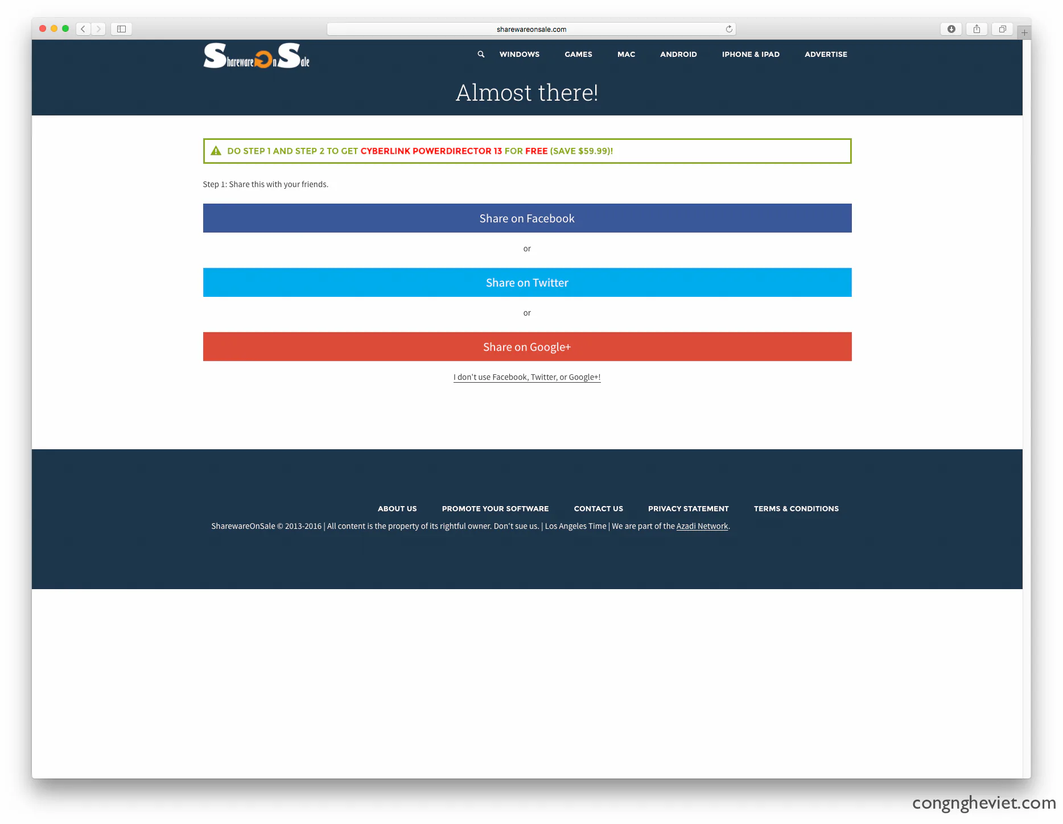The width and height of the screenshot is (1063, 824).
Task: Reload the page using the refresh icon
Action: tap(729, 29)
